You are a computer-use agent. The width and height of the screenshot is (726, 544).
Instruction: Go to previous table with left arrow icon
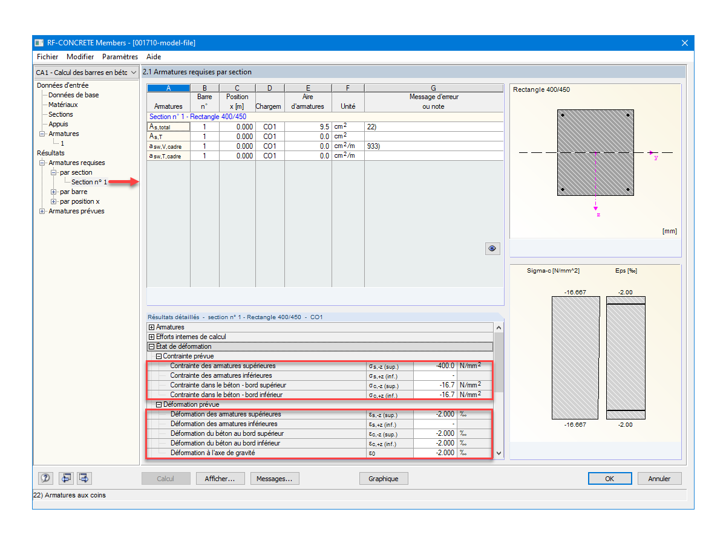pos(65,478)
